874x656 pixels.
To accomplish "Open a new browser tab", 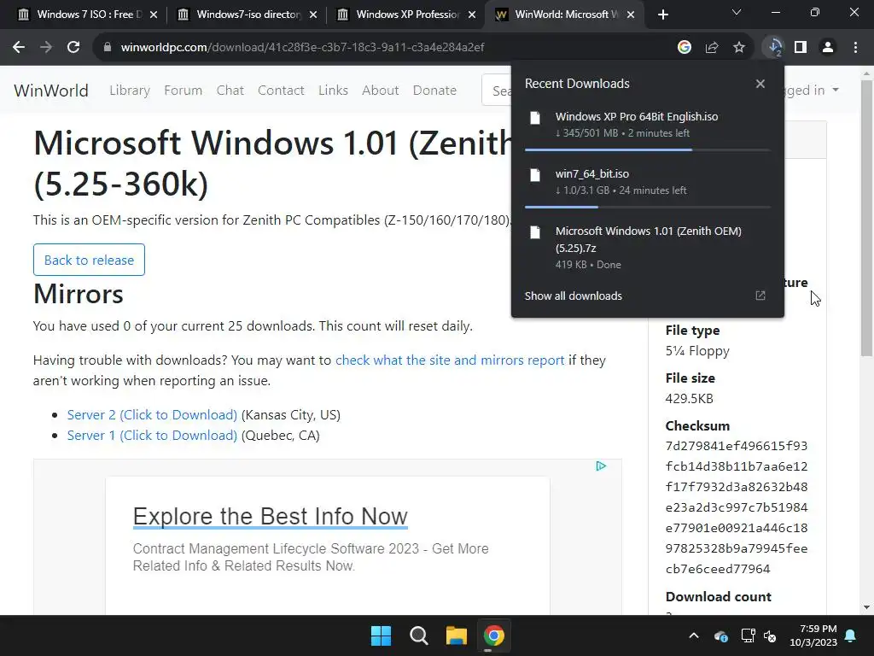I will point(662,15).
